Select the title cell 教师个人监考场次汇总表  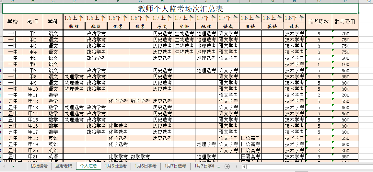point(181,9)
